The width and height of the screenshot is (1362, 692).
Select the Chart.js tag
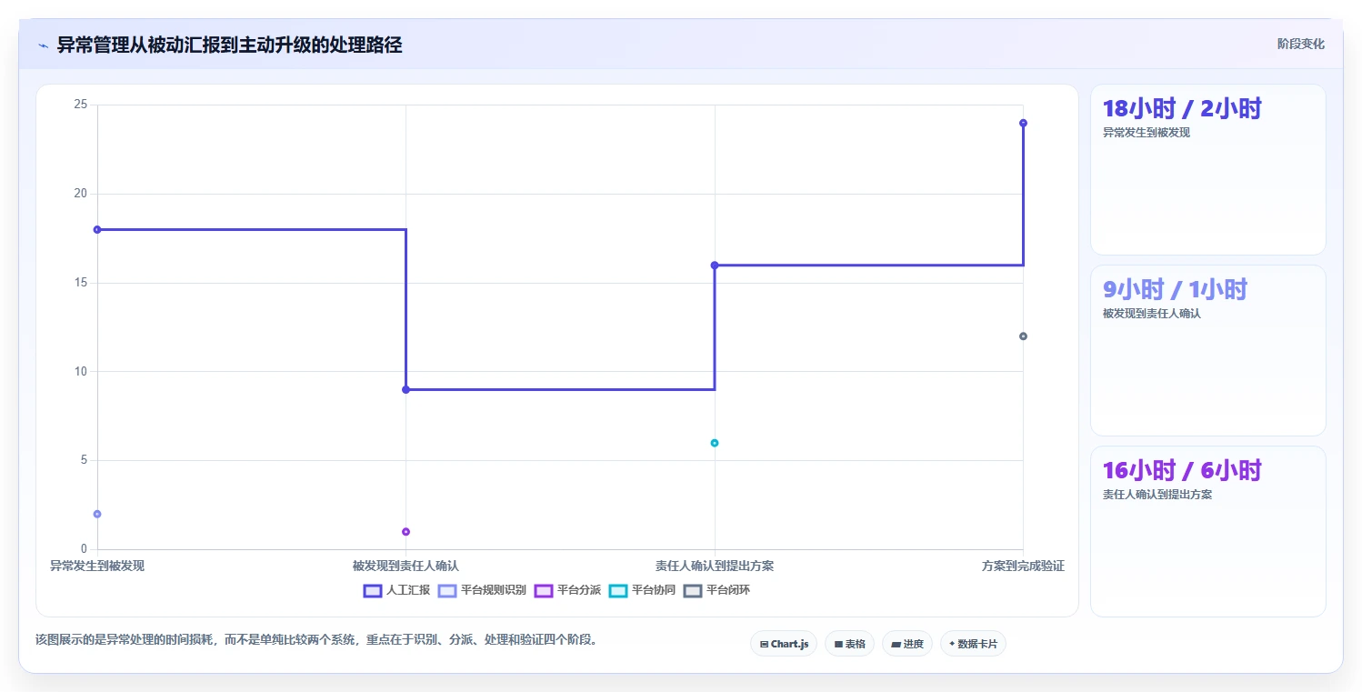tap(784, 644)
